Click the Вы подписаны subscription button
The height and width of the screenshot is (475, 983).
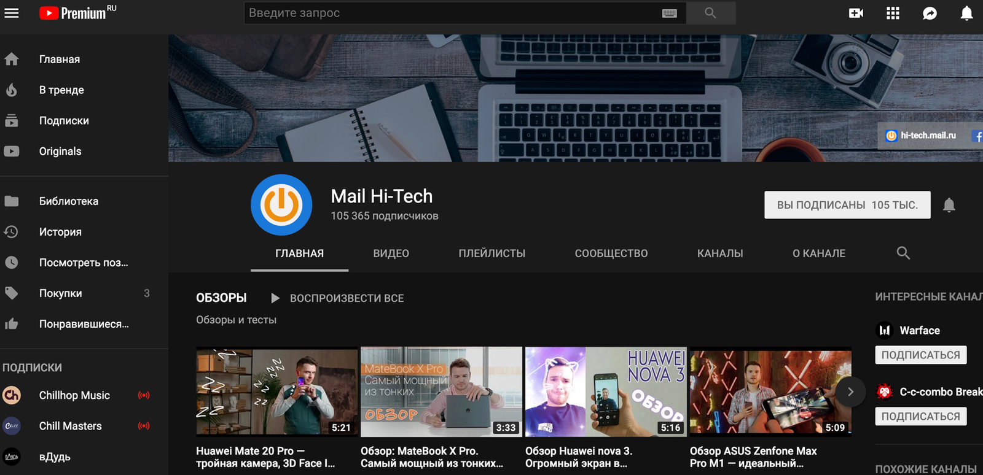tap(847, 205)
